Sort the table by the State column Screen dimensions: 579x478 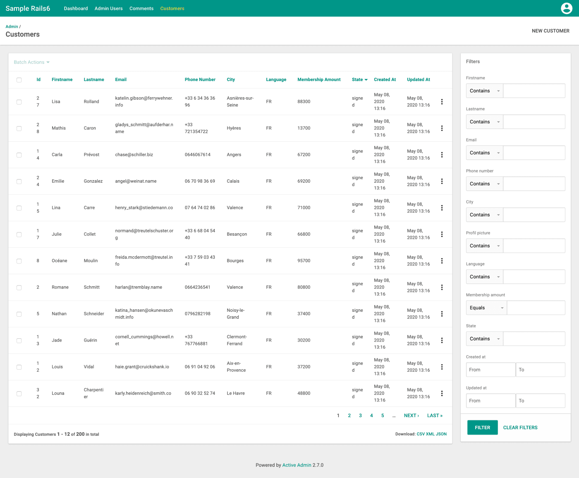(x=357, y=79)
